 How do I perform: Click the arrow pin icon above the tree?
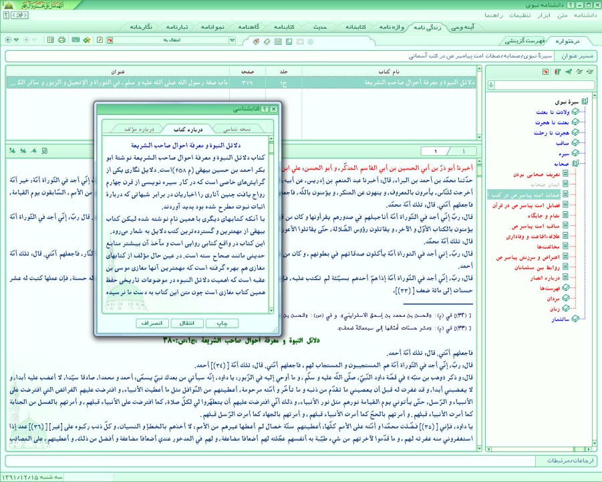(569, 72)
